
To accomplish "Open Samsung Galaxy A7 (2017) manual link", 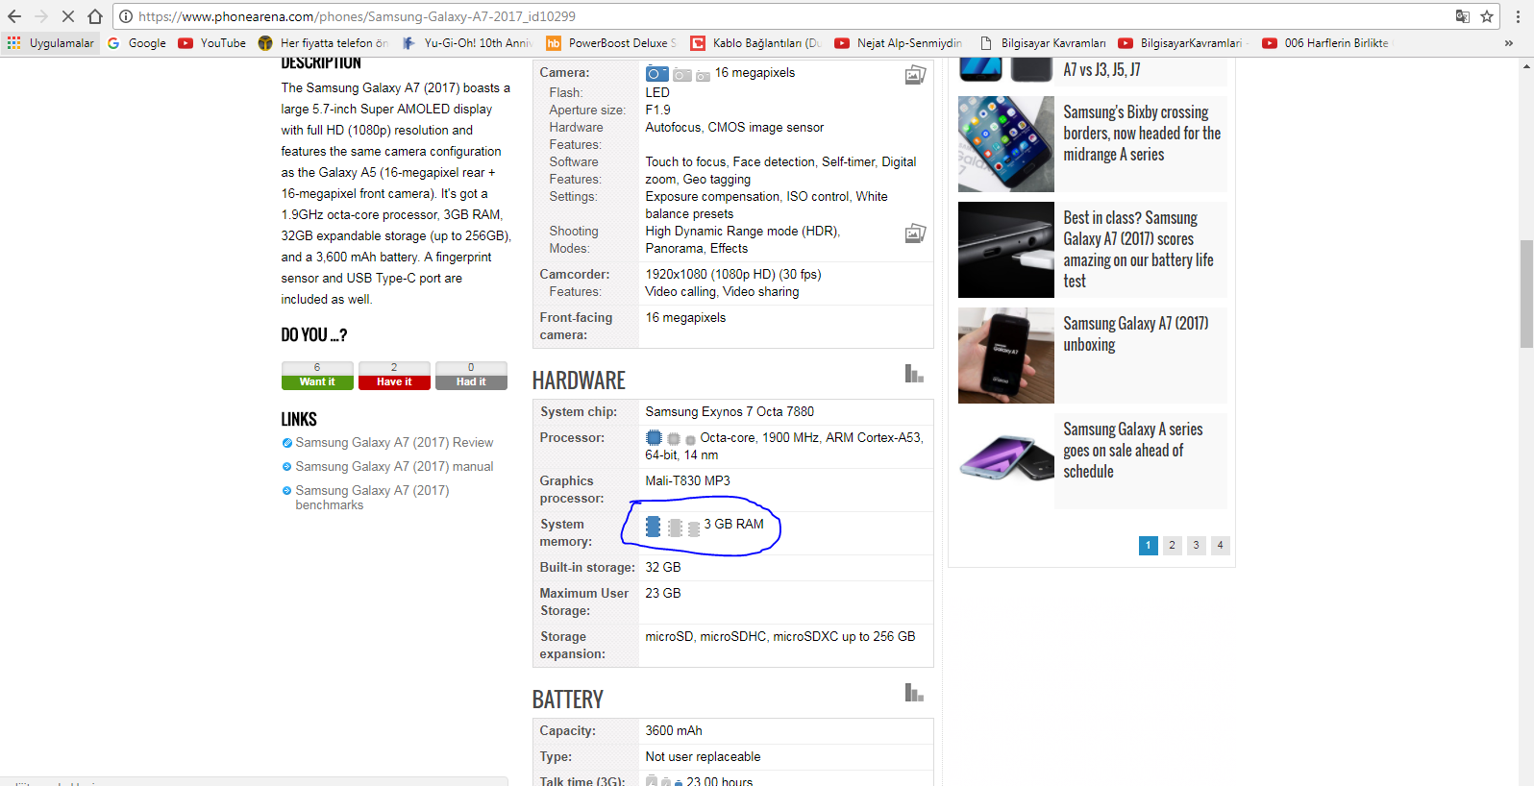I will [x=394, y=467].
